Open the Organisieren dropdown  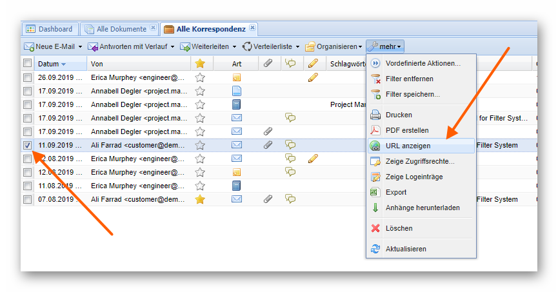tap(334, 46)
